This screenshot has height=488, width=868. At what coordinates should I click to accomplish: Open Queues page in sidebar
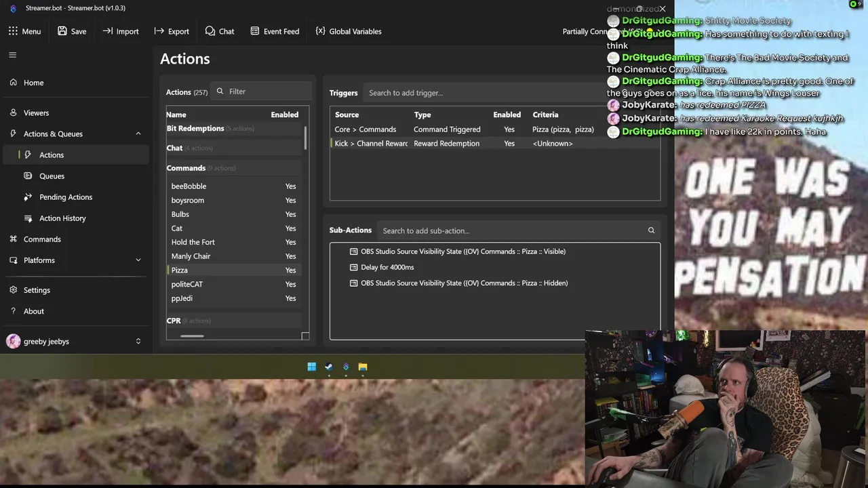77,176
